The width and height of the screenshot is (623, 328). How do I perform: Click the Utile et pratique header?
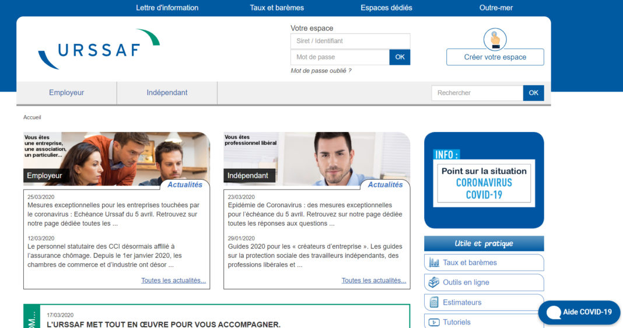(484, 243)
